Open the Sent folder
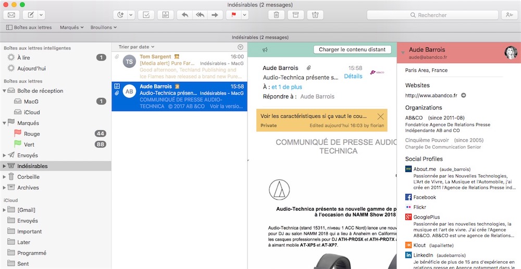Viewport: 521px width, 269px height. pos(56,263)
